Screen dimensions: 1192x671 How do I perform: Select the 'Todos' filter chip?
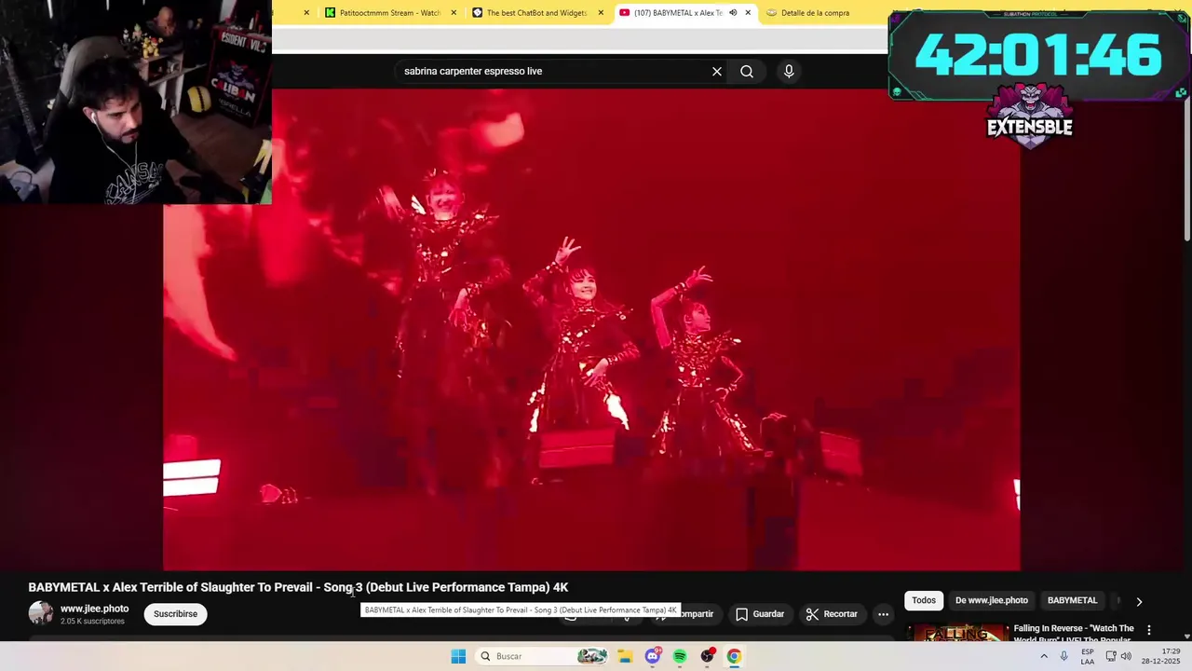tap(924, 600)
